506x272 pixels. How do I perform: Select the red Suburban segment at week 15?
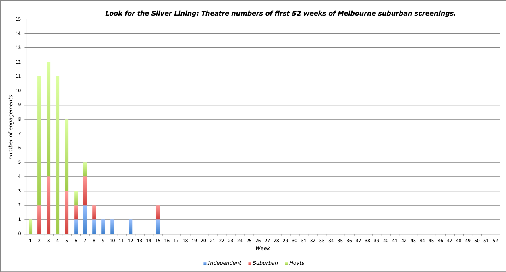click(x=158, y=212)
